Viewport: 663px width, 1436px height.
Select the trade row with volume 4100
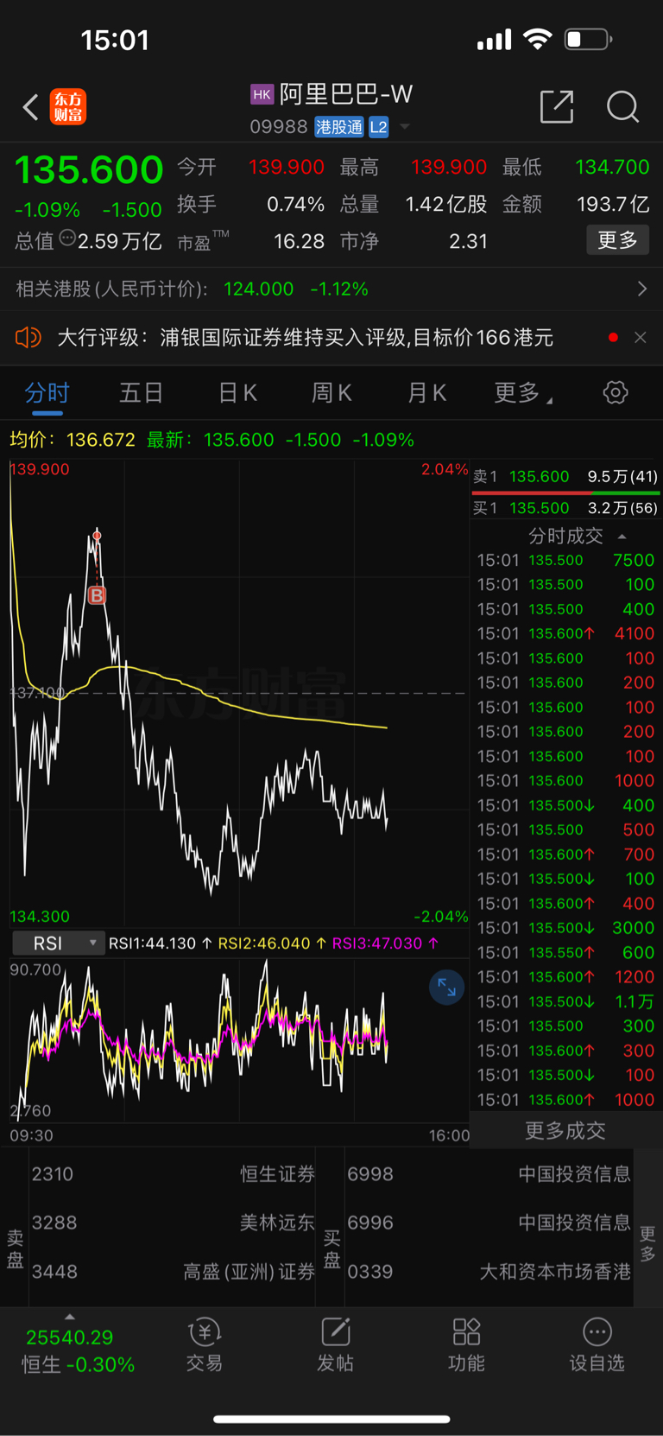point(565,634)
